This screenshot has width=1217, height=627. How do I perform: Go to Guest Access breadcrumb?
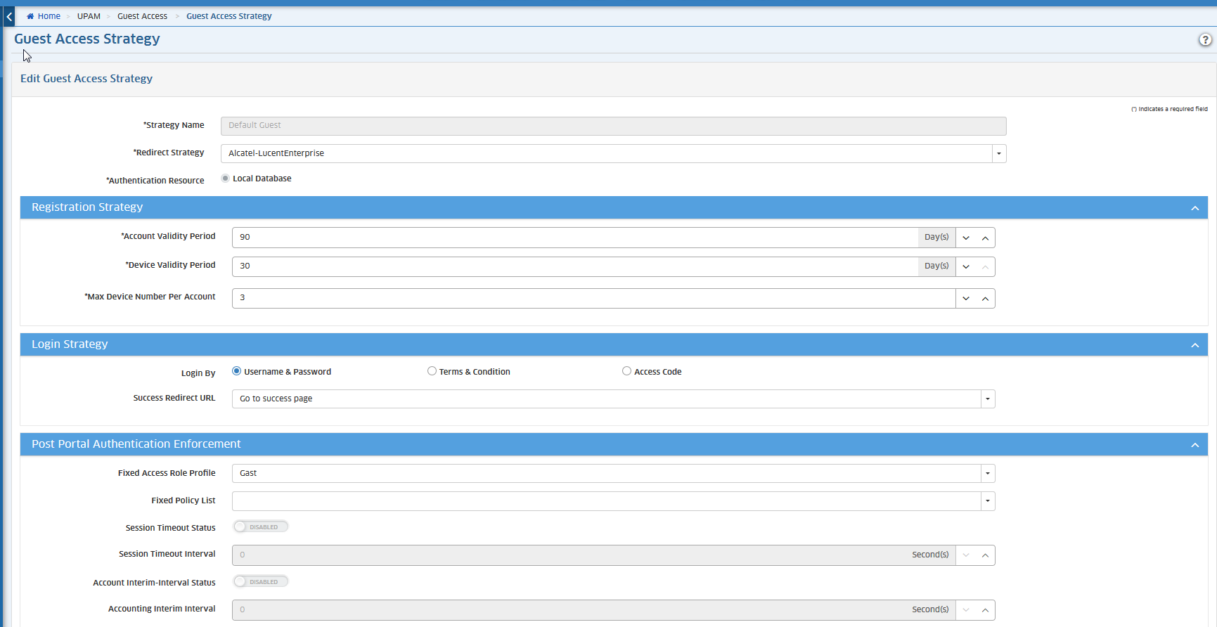(142, 16)
